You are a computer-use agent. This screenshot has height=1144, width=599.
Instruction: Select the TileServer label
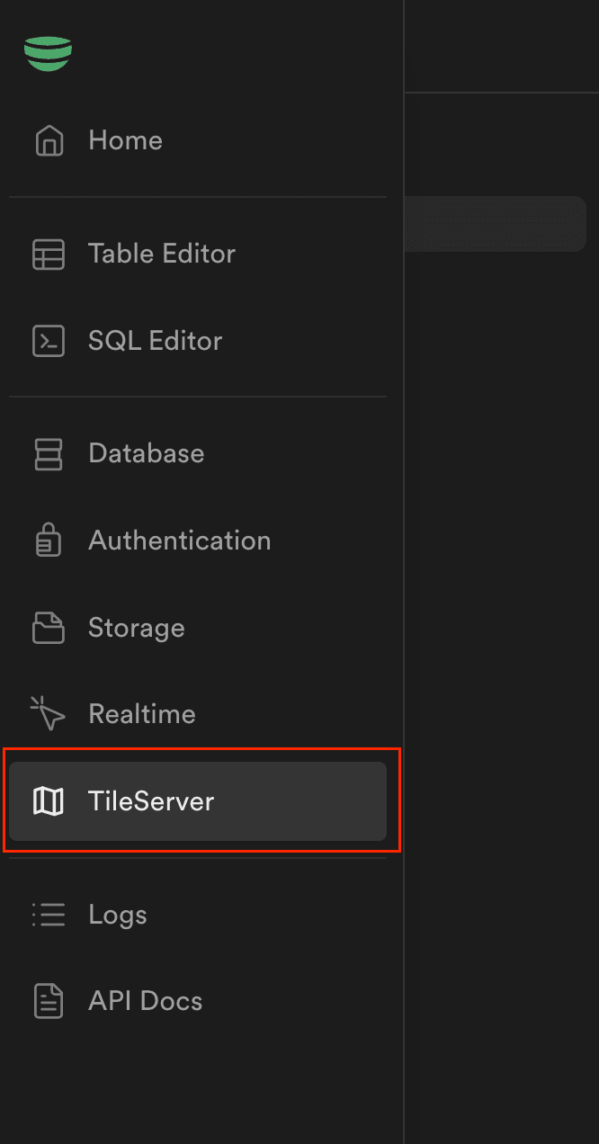[151, 800]
